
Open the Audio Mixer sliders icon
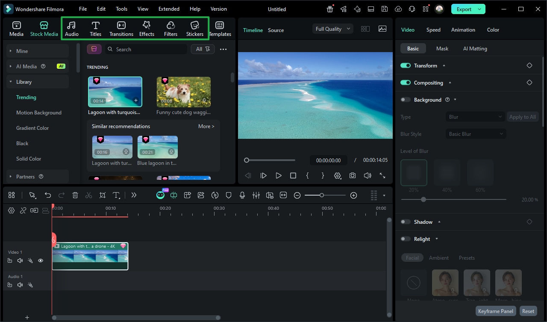(256, 195)
